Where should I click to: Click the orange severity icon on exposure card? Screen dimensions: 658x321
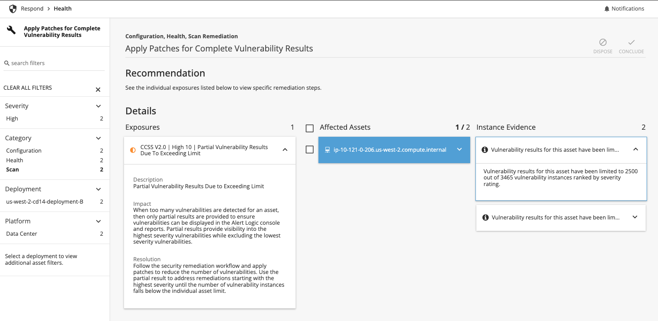point(133,150)
